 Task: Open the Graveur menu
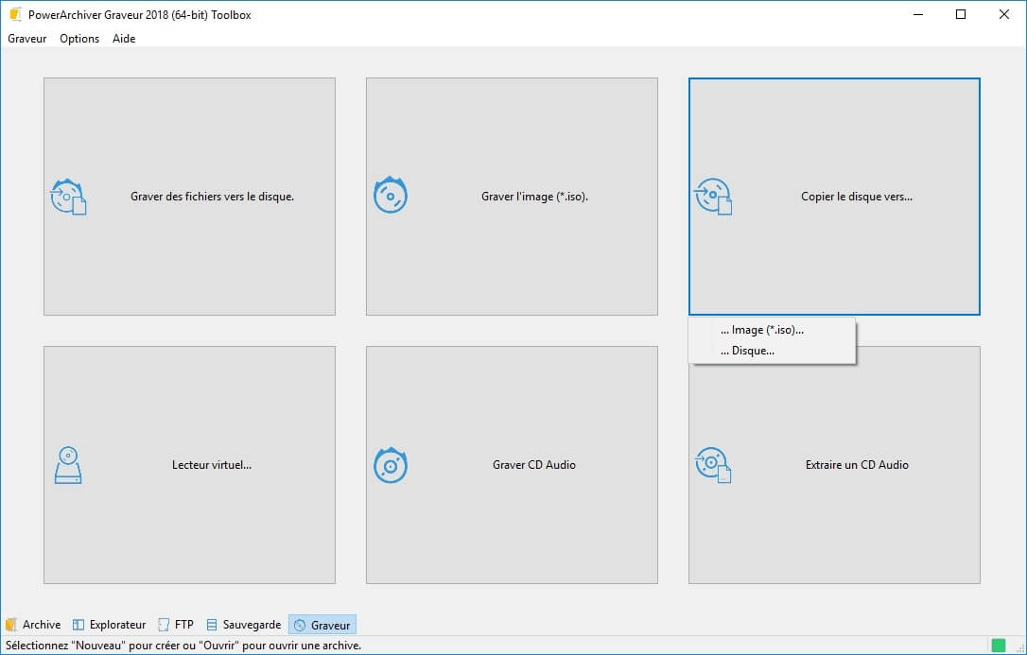click(26, 39)
